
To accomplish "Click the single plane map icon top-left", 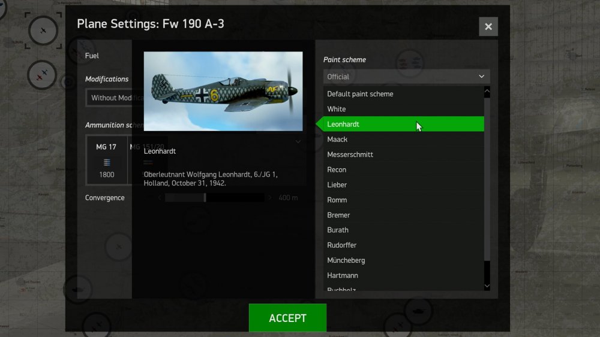I will [x=43, y=31].
